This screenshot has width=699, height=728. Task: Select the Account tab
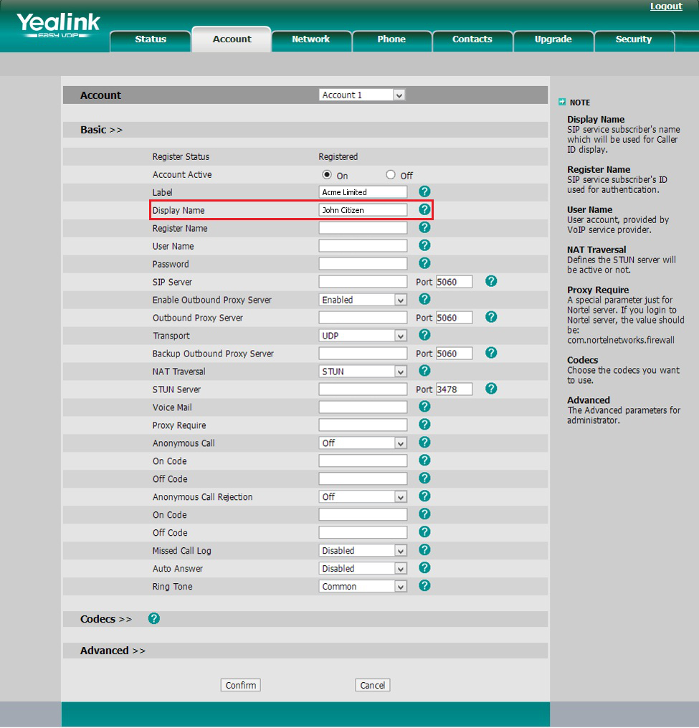click(x=232, y=39)
